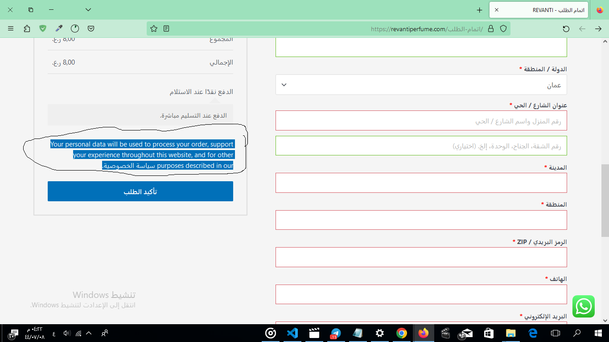Open the green shield adblocker extension
Viewport: 609px width, 342px height.
(43, 28)
